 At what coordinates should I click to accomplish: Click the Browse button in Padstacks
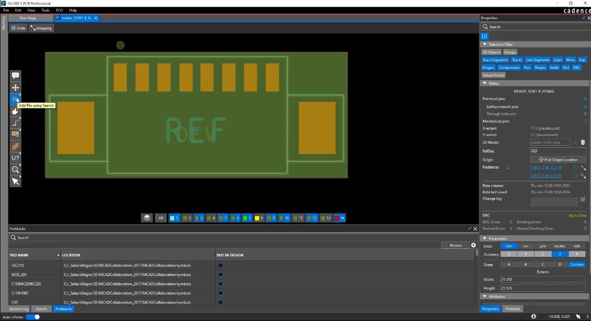tap(456, 245)
